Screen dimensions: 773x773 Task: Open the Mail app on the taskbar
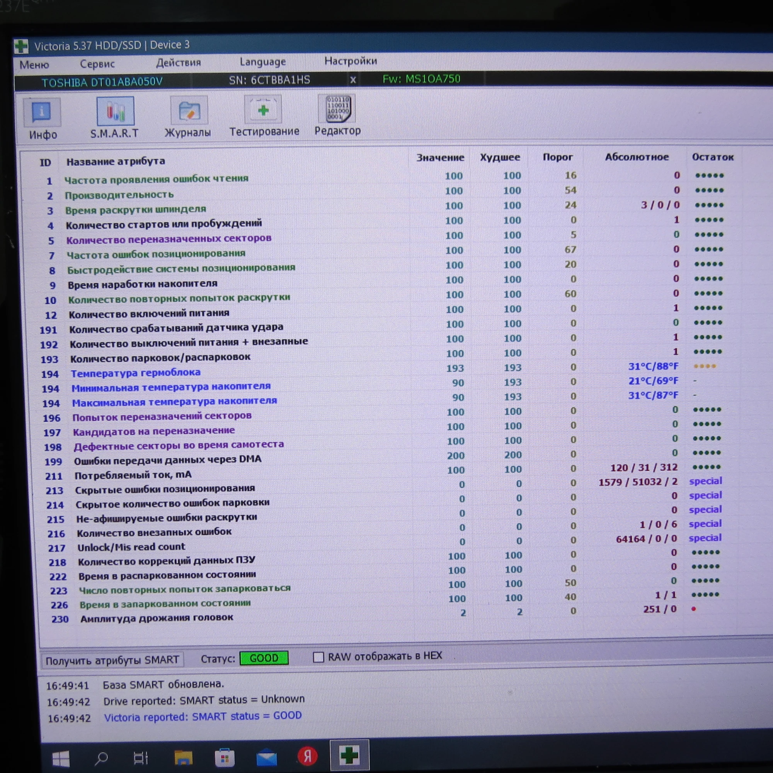(266, 758)
